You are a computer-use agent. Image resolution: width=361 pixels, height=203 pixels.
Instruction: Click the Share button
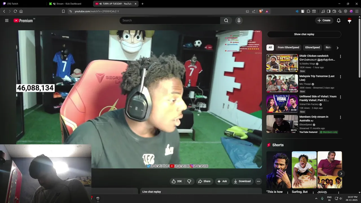click(x=204, y=181)
